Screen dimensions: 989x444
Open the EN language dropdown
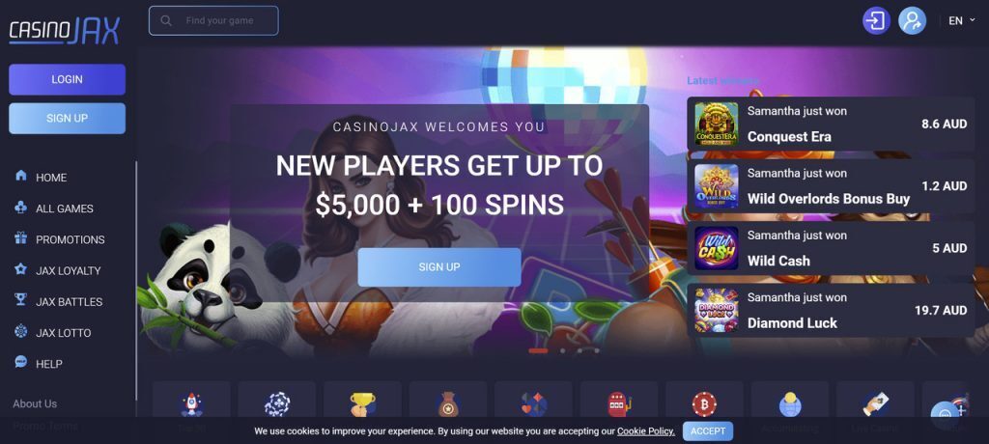[x=962, y=21]
